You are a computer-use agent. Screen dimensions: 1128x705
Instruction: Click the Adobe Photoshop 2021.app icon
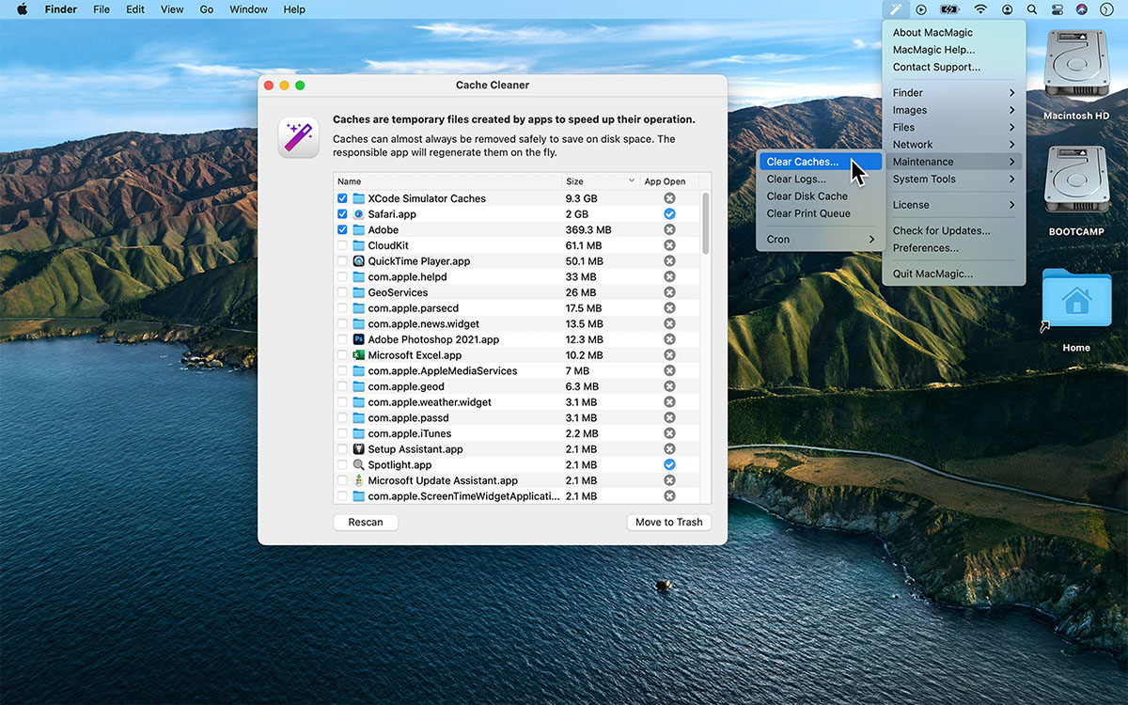pyautogui.click(x=358, y=339)
